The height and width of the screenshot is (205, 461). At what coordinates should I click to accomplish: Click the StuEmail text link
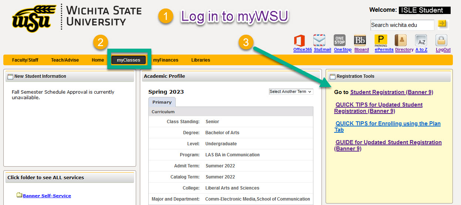point(322,49)
